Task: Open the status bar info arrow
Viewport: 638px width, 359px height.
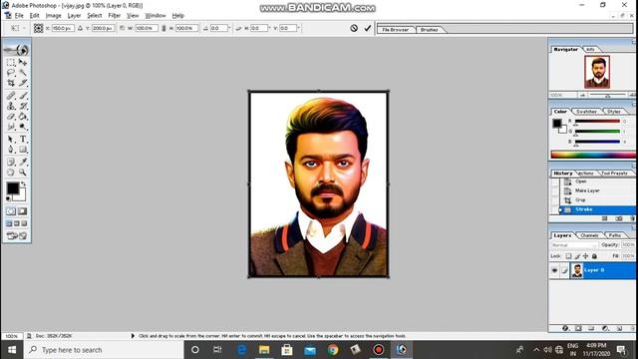Action: 133,336
